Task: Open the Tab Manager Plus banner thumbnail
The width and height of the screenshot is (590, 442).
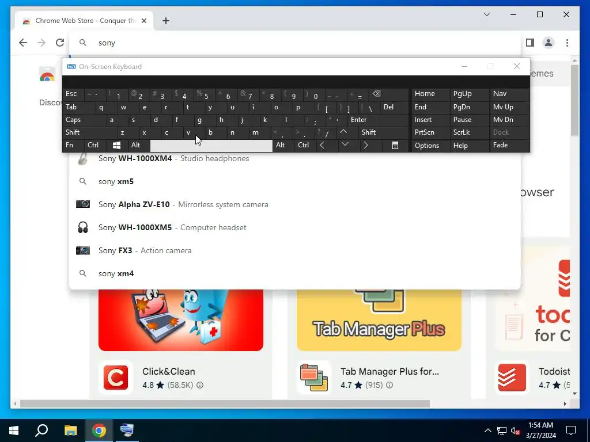Action: tap(379, 320)
